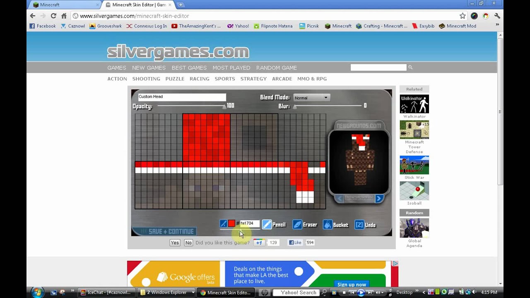The image size is (530, 298).
Task: Click Save + Continue button
Action: click(164, 231)
